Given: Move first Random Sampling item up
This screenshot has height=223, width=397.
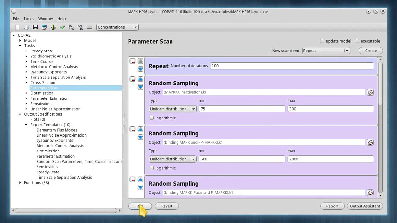Looking at the screenshot, I should click(140, 79).
